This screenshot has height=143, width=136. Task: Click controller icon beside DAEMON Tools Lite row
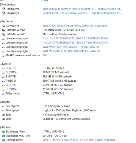click(4, 30)
